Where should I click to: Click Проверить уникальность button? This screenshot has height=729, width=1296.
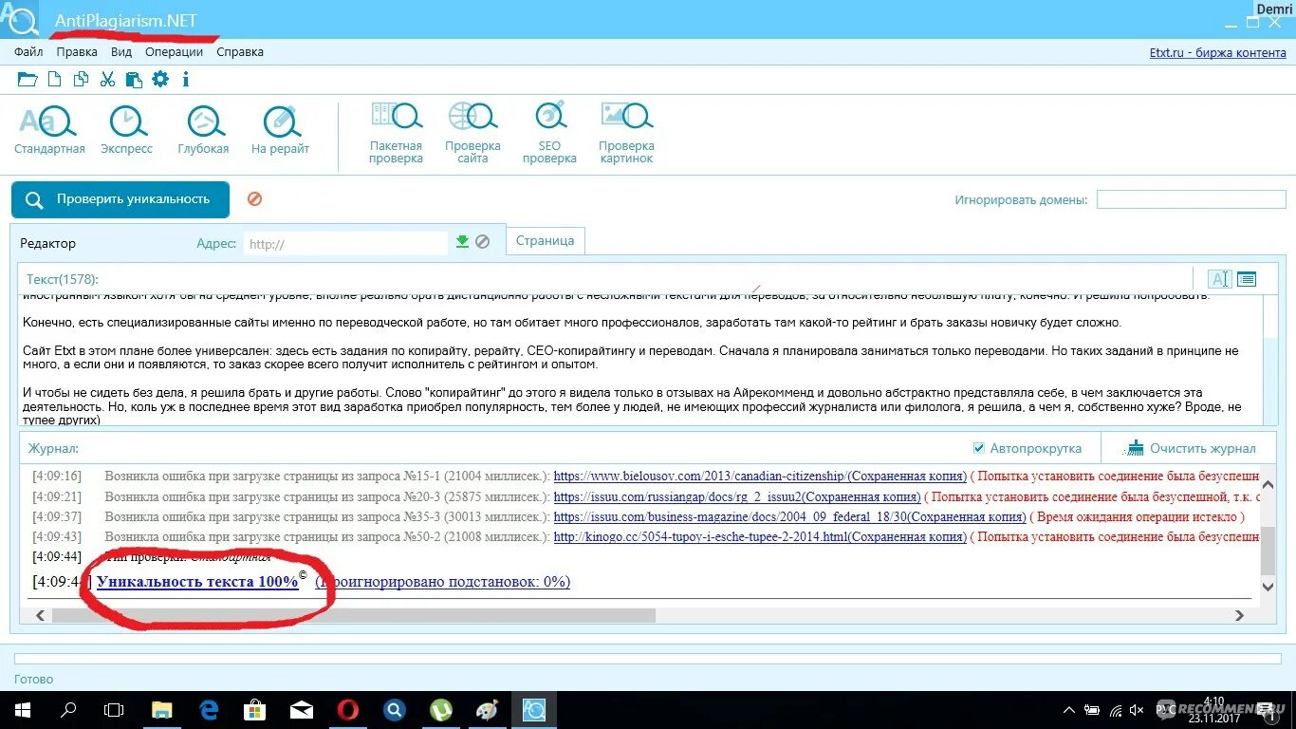pyautogui.click(x=120, y=199)
